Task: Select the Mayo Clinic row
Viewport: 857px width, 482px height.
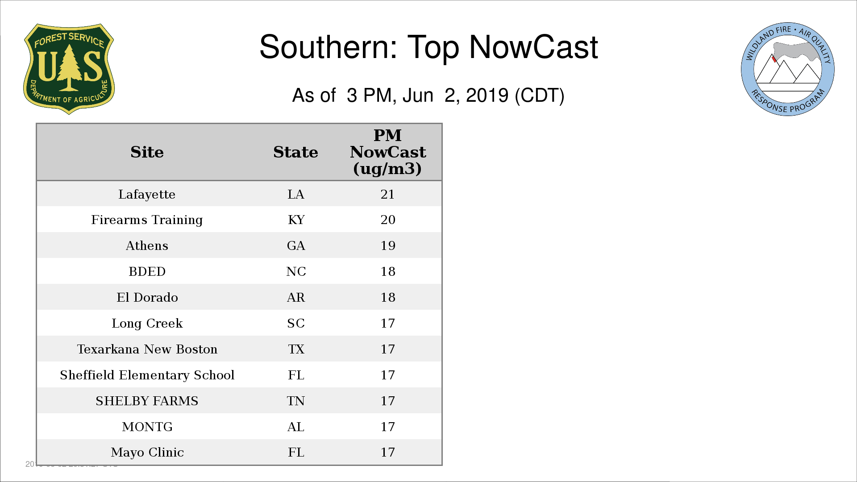Action: [x=239, y=453]
